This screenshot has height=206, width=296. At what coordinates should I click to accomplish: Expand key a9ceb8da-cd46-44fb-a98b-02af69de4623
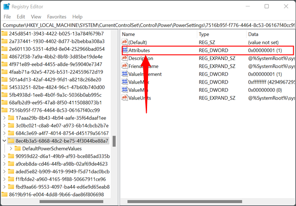pos(5,164)
